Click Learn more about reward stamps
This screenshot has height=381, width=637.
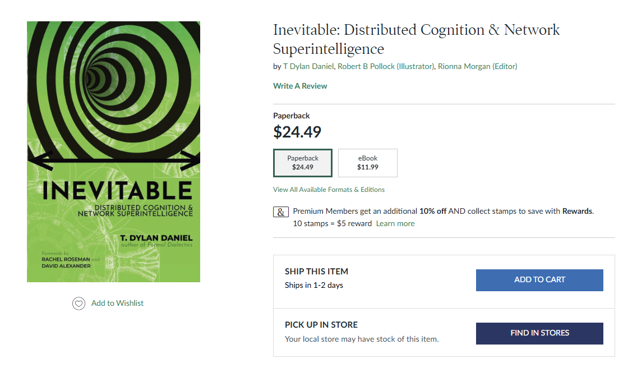[x=395, y=223]
